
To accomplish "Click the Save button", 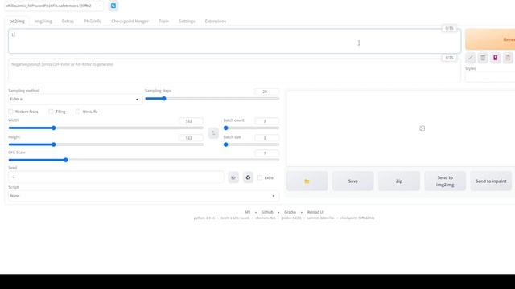I will pyautogui.click(x=353, y=181).
